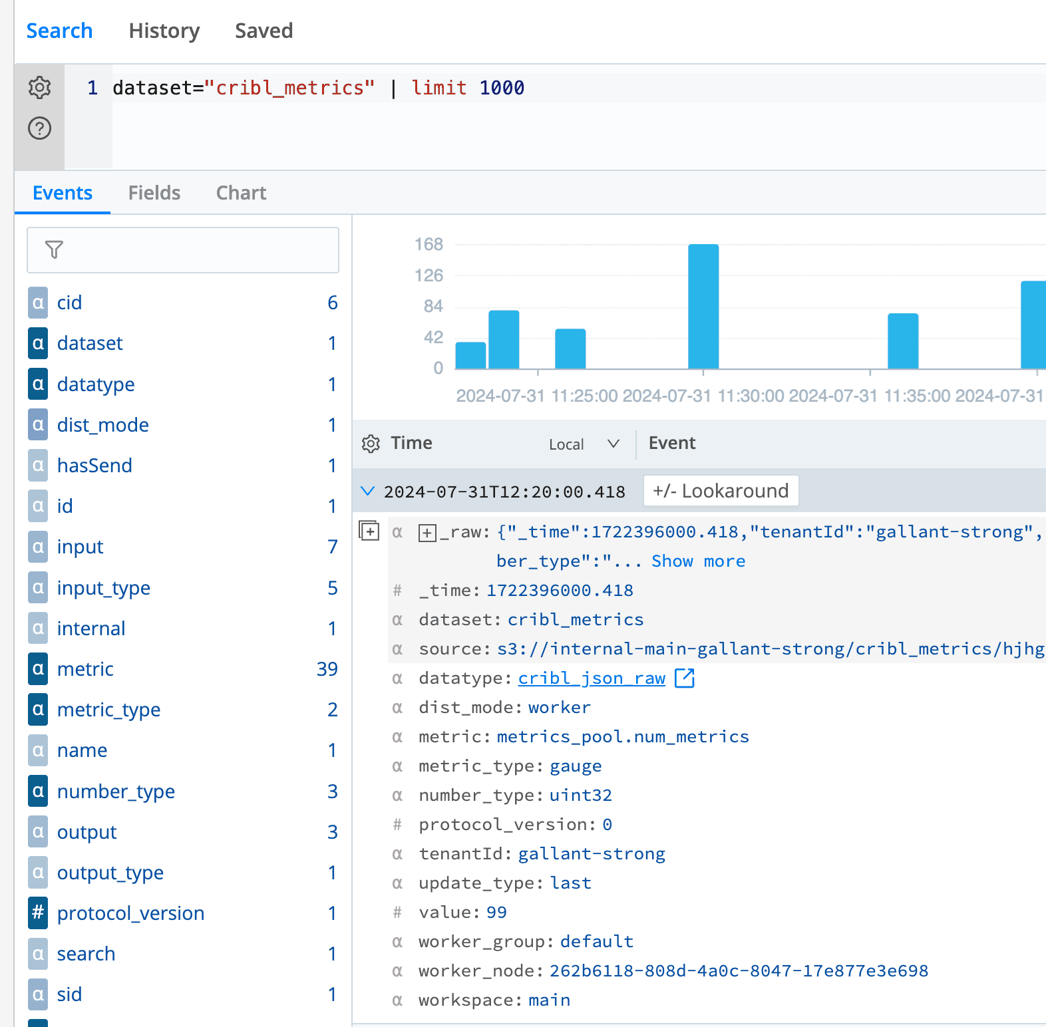Click the hash icon next to protocol_version

click(x=38, y=913)
